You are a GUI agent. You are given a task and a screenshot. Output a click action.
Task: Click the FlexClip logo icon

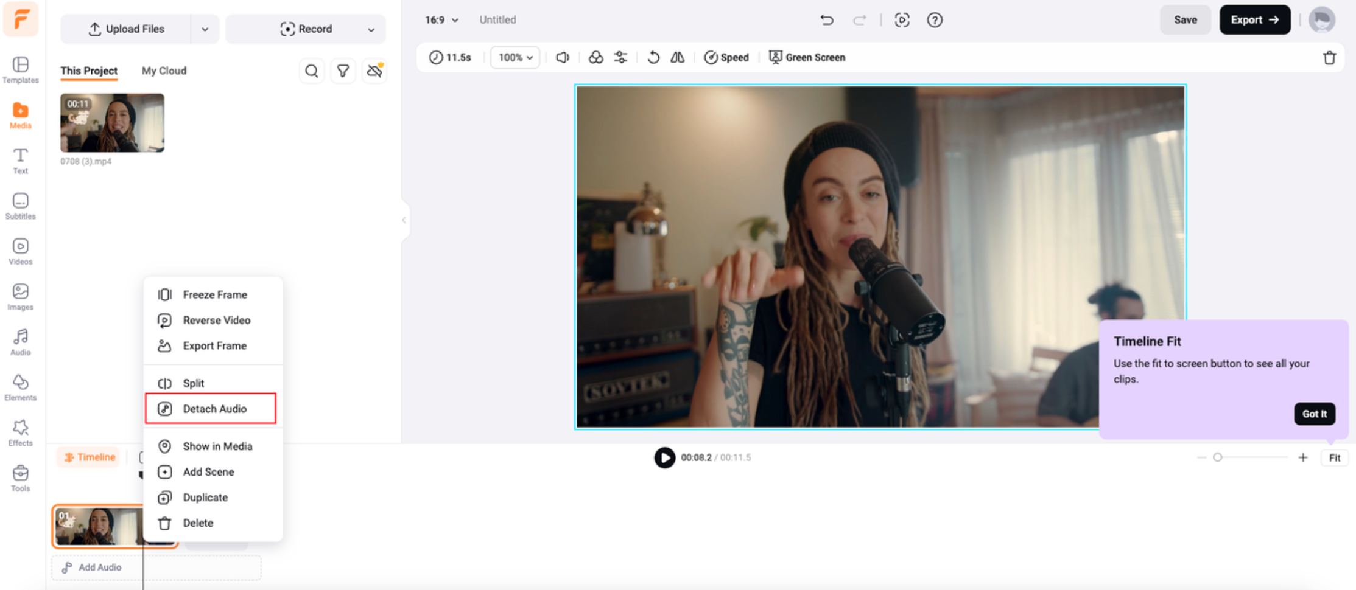[21, 19]
